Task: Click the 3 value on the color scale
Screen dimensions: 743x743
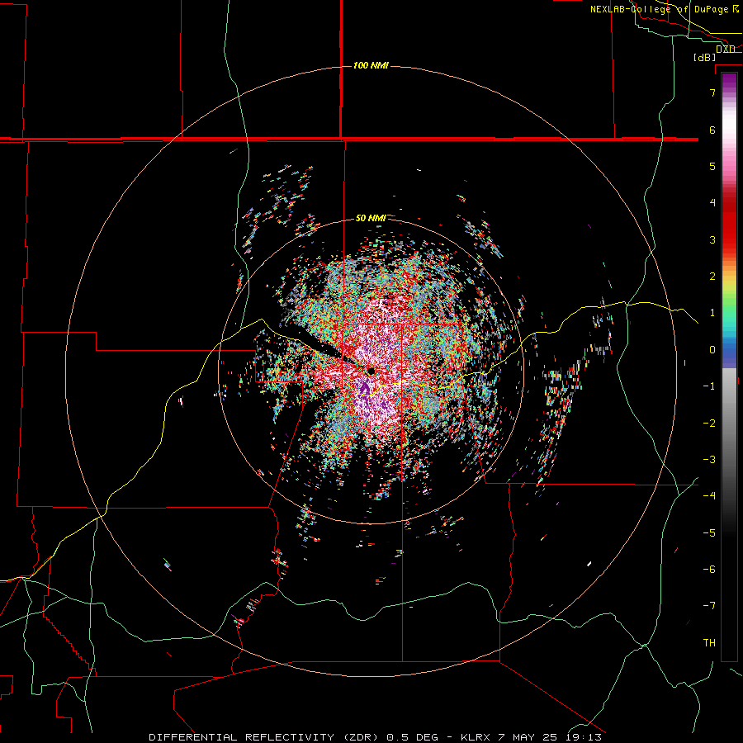Action: click(712, 239)
